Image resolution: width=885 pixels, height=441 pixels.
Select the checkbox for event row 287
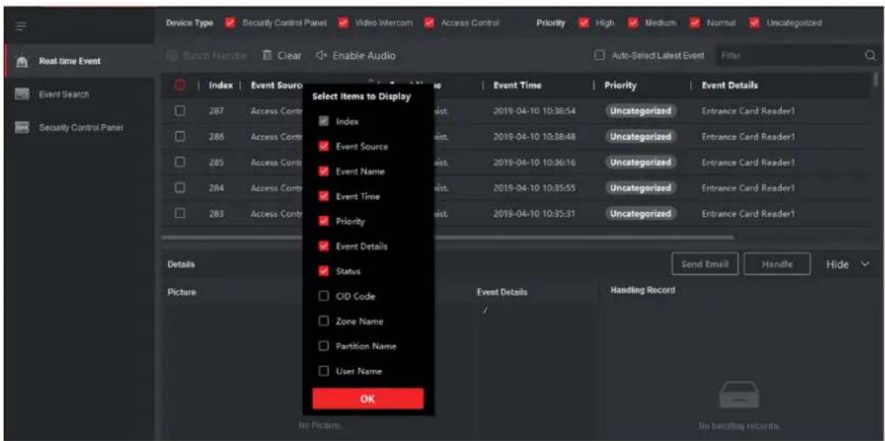click(x=182, y=111)
